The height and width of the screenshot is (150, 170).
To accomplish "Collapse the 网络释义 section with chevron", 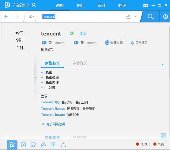I will click(x=162, y=65).
